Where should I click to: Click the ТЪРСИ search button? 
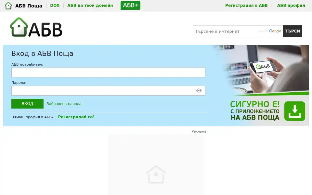[x=292, y=31]
